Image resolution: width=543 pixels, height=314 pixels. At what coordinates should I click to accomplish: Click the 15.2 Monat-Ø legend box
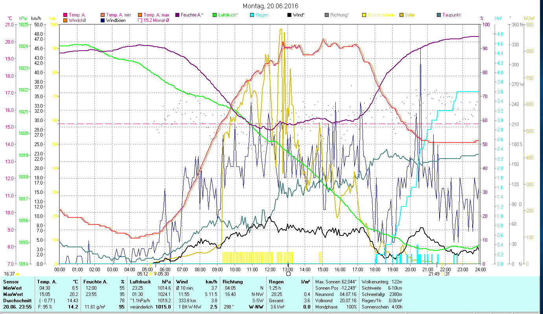point(140,20)
